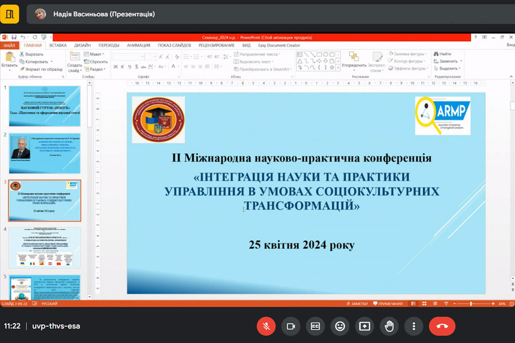Select oval shape in shapes gallery

coord(326,54)
